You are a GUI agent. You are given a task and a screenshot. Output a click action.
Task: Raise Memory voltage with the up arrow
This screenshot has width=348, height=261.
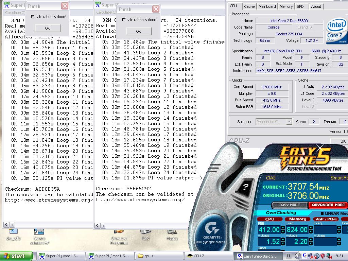point(311,240)
